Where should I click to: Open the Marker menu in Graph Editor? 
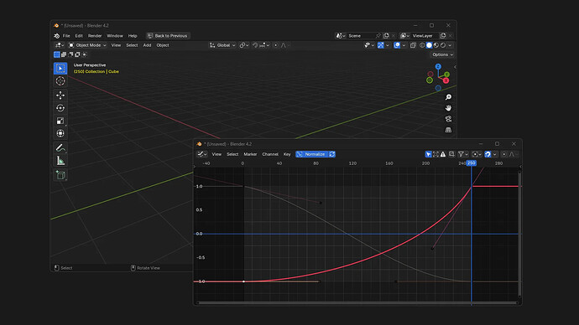(250, 154)
